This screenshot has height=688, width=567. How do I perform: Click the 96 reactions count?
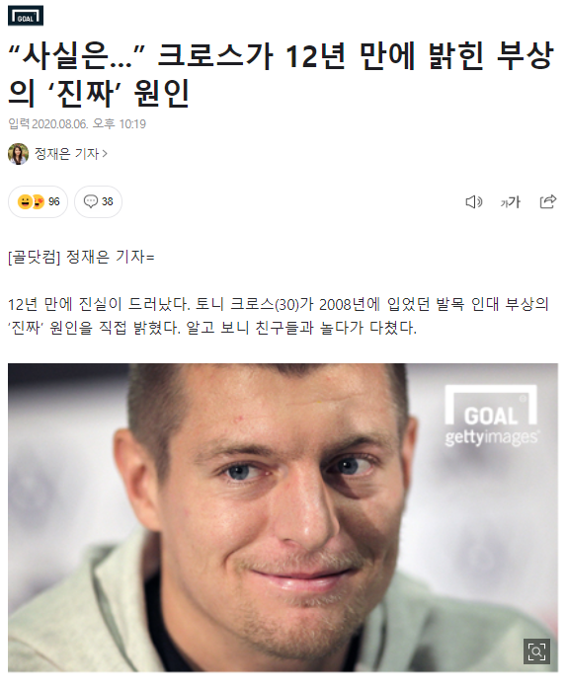coord(54,201)
